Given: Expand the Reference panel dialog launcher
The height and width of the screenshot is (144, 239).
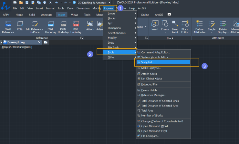Looking at the screenshot, I should (81, 38).
